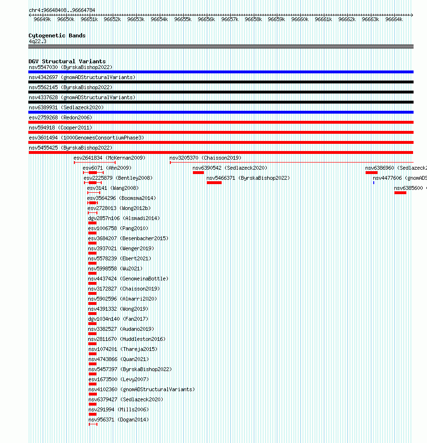Click nsv4337628 gnomADStructuralVariants entry
Image resolution: width=427 pixels, height=443 pixels.
(x=83, y=97)
